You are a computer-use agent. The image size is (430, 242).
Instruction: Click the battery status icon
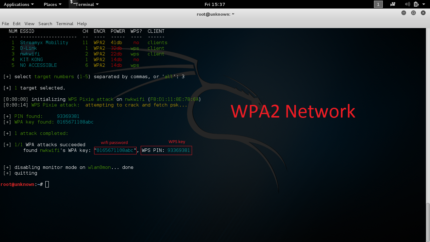(x=416, y=4)
